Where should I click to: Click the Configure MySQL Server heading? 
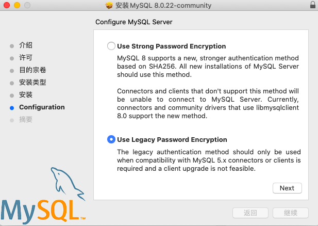[x=133, y=22]
